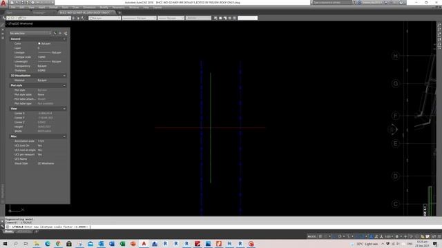Collapse the General properties section
This screenshot has width=442, height=248.
click(64, 39)
